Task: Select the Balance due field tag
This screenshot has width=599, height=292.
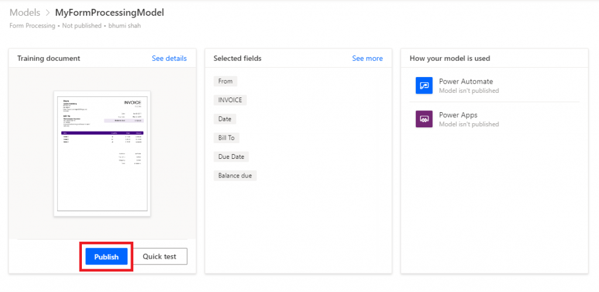Action: 235,176
